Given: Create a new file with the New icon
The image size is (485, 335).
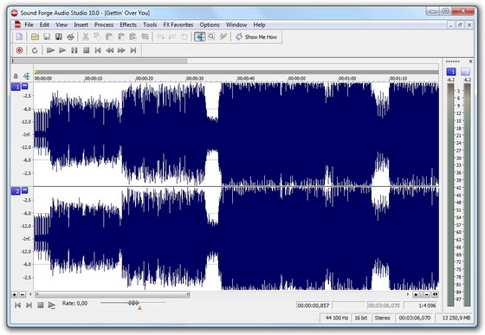Looking at the screenshot, I should (x=19, y=36).
